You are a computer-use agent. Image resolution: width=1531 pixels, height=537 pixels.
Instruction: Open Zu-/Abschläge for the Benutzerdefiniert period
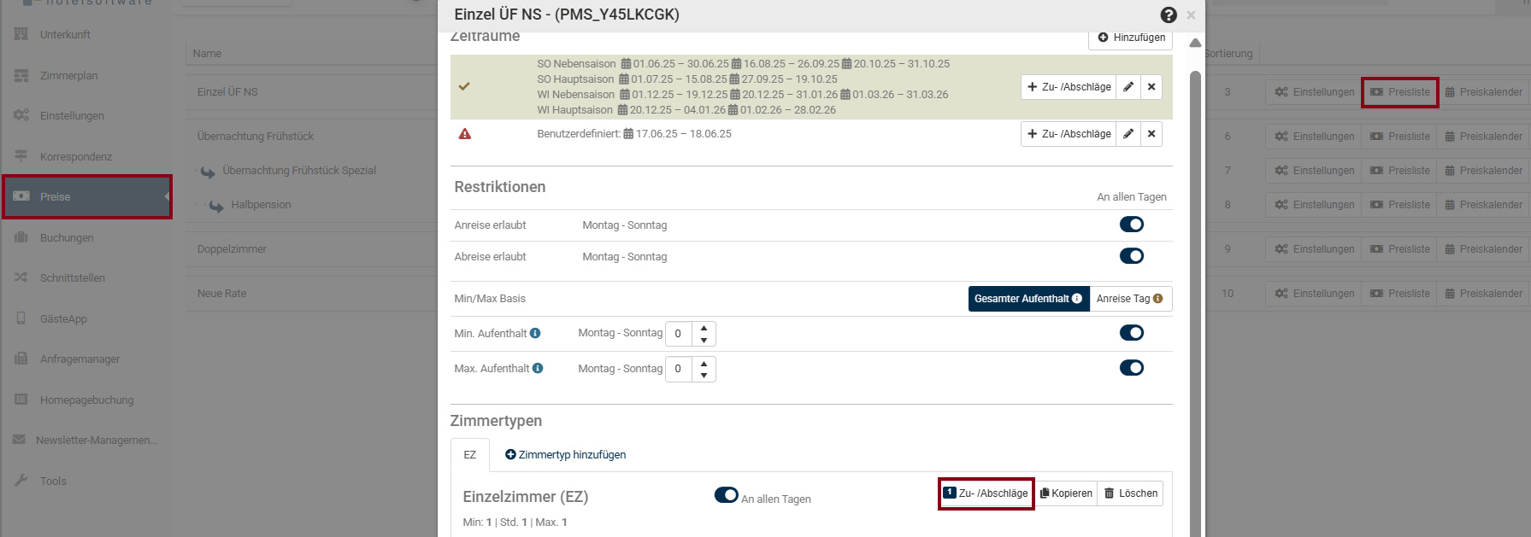(1069, 134)
